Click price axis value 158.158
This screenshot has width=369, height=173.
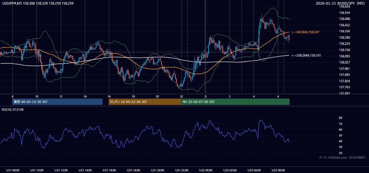pos(344,50)
